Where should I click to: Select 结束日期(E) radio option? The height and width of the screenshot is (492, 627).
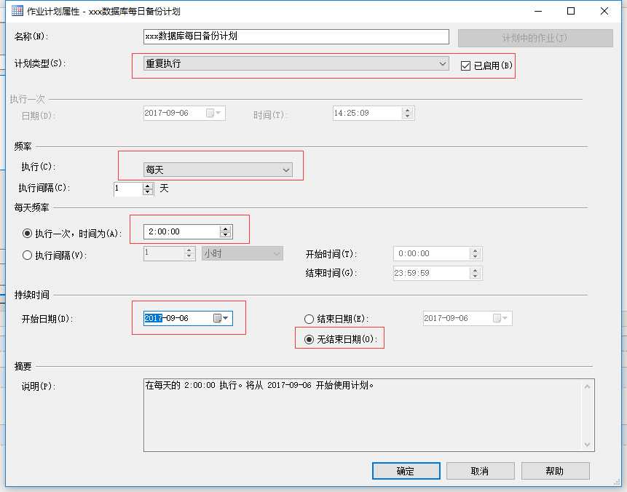[x=309, y=319]
